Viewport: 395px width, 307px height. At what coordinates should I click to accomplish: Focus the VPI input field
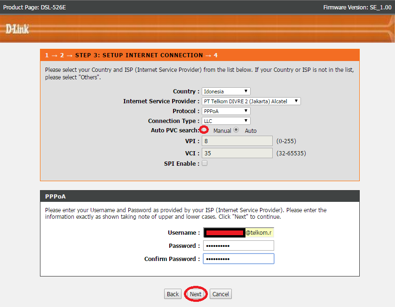237,141
